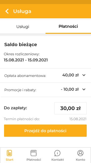
Task: Open the Konto profile icon
Action: pos(80,153)
